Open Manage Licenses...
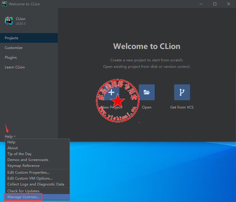Viewport: 236px width, 202px height. [x=37, y=197]
